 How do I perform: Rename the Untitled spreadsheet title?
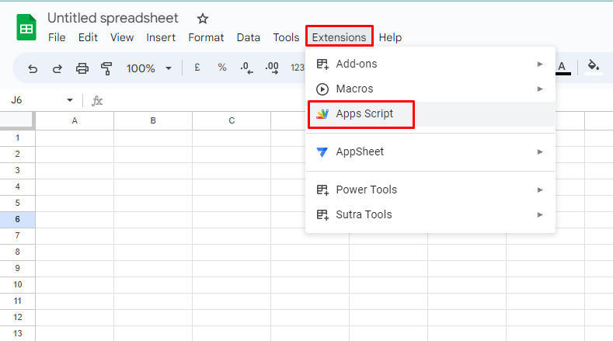click(x=113, y=18)
